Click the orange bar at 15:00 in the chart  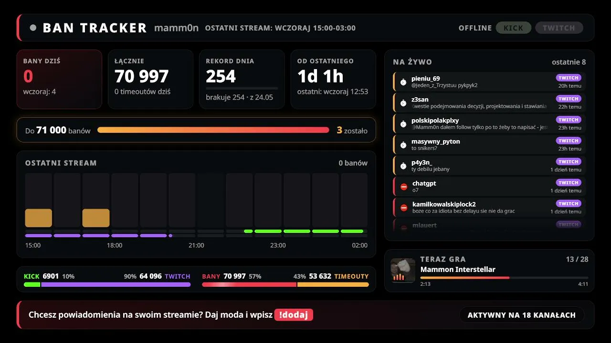[39, 218]
